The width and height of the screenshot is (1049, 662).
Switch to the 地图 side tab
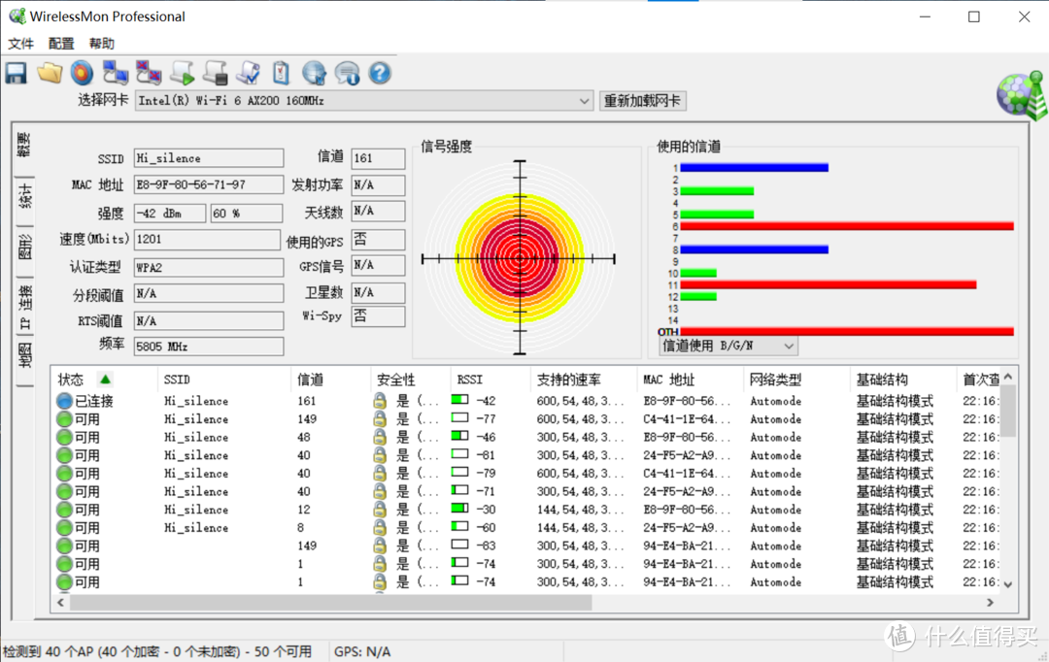pos(24,355)
